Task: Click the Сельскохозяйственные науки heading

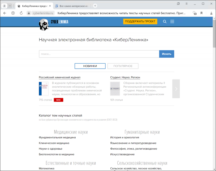Action: click(x=142, y=163)
